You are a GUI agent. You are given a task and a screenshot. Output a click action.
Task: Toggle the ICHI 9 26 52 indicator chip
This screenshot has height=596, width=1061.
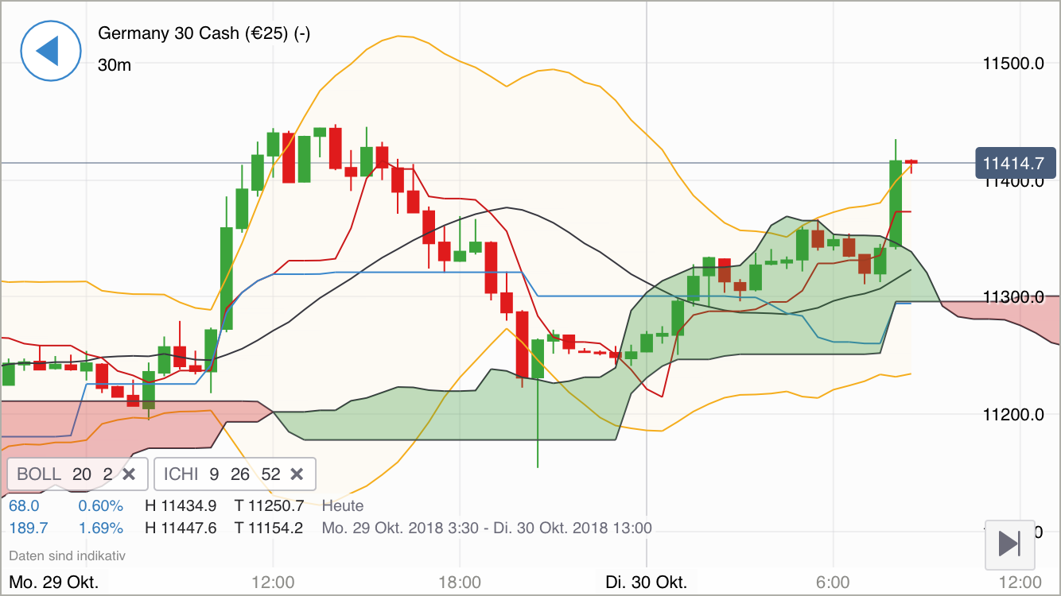point(223,474)
